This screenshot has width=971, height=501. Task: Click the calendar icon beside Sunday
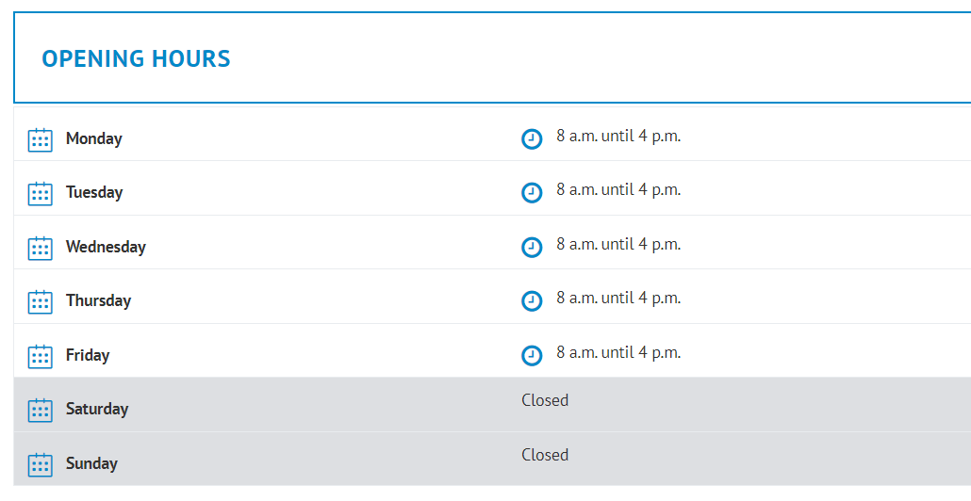point(40,464)
